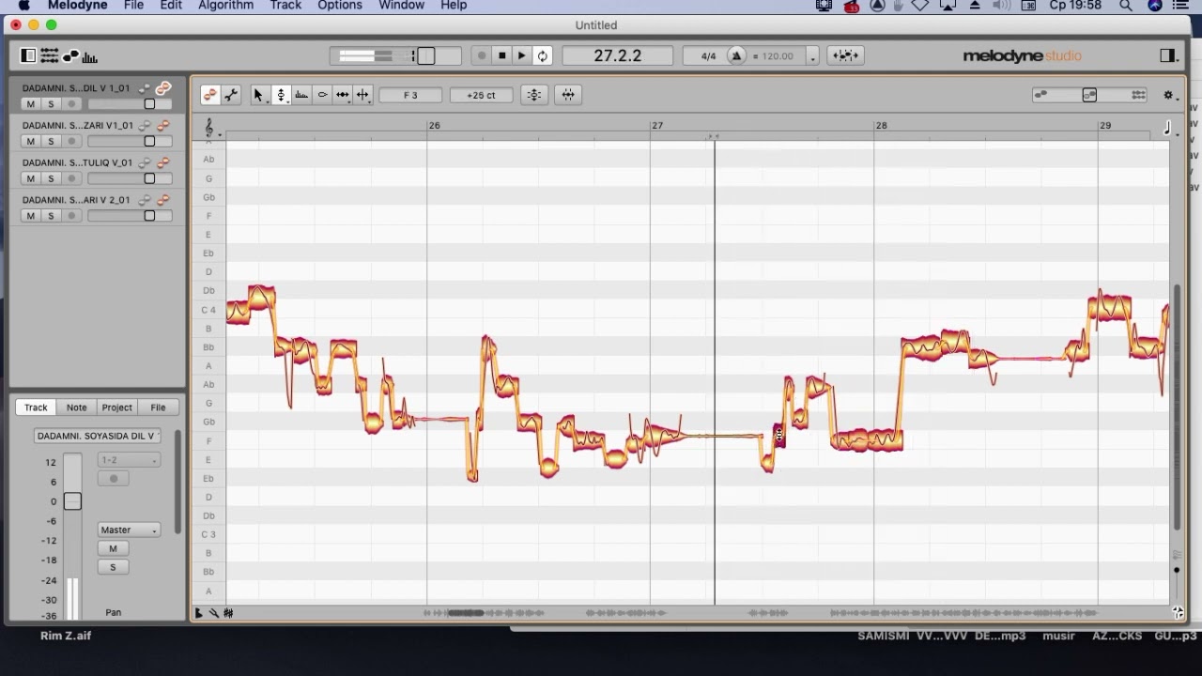Solo track DADAMNI. S...DIL V 1_01

pyautogui.click(x=51, y=104)
